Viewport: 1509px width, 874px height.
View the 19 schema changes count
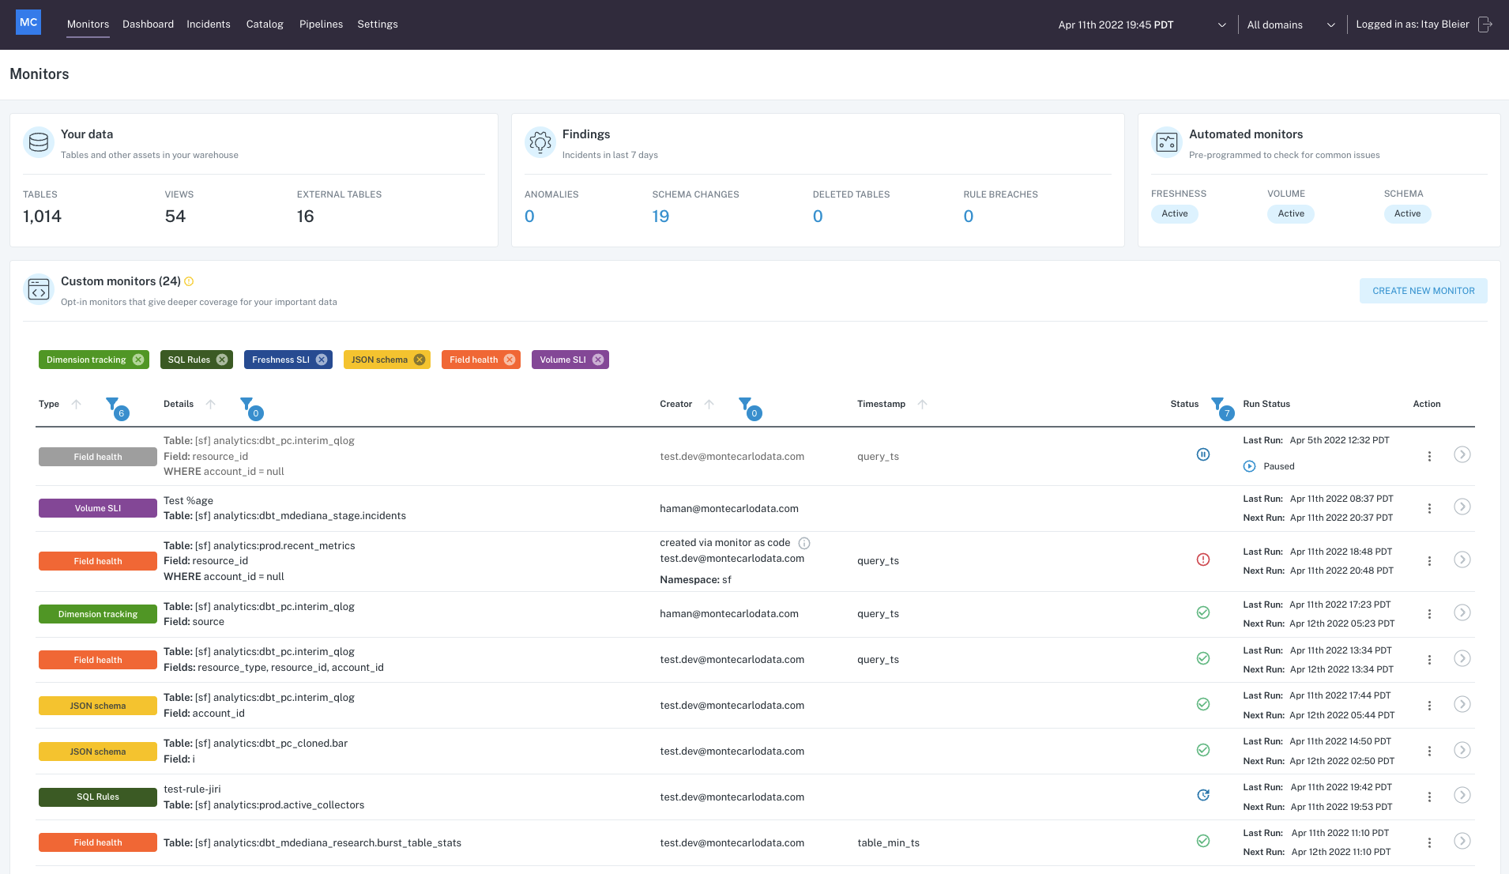coord(660,217)
